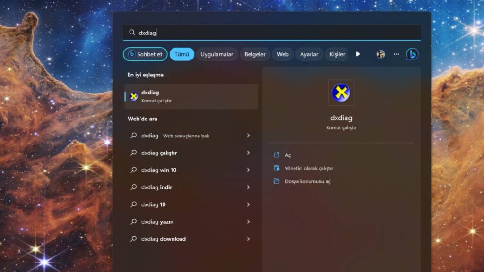Choose 'Yönetici olarak çalıştır' option
484x272 pixels.
[309, 168]
